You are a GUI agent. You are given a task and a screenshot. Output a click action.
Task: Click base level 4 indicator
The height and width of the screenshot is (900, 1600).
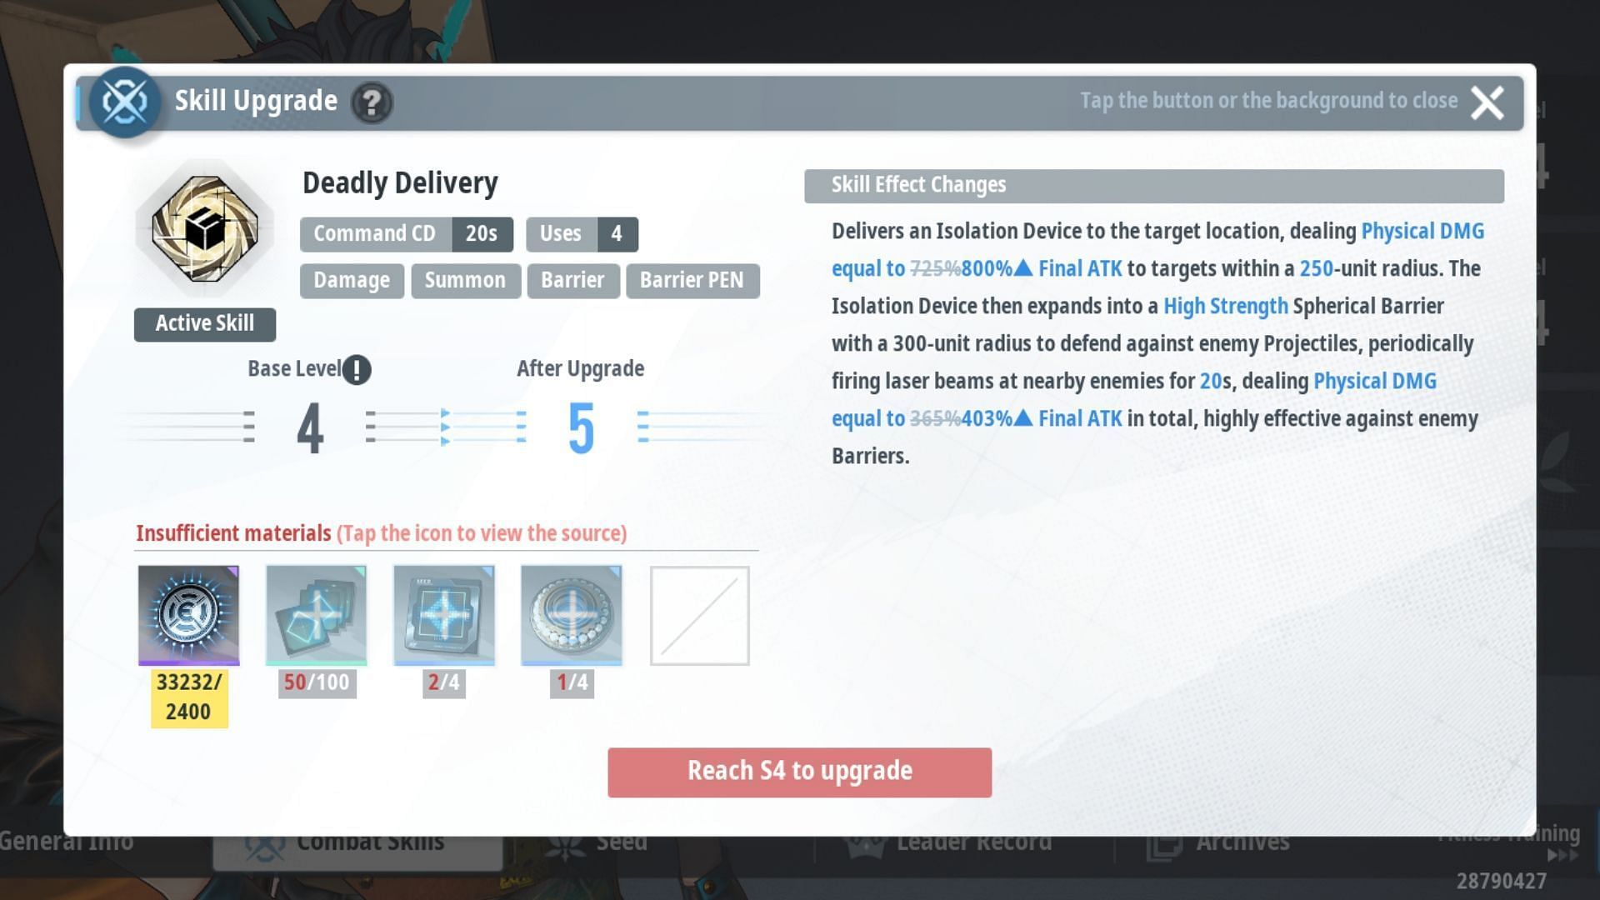pos(307,427)
